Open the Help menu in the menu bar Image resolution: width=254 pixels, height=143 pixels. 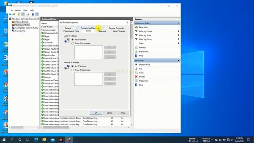32,10
